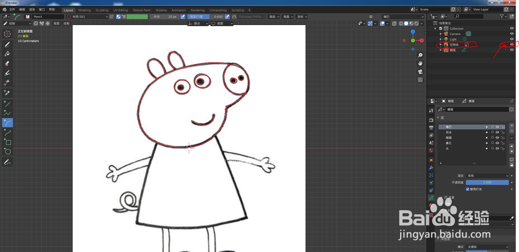This screenshot has width=519, height=252.
Task: Switch orthographic/perspective grid icon
Action: pyautogui.click(x=420, y=80)
